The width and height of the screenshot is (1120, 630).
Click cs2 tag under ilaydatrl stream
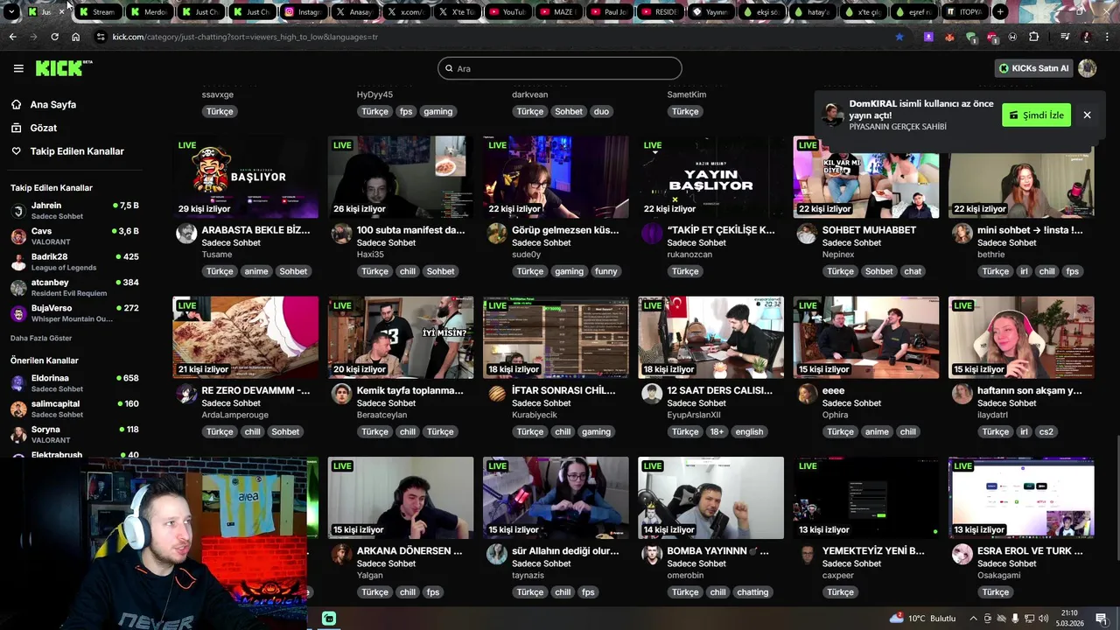1046,431
